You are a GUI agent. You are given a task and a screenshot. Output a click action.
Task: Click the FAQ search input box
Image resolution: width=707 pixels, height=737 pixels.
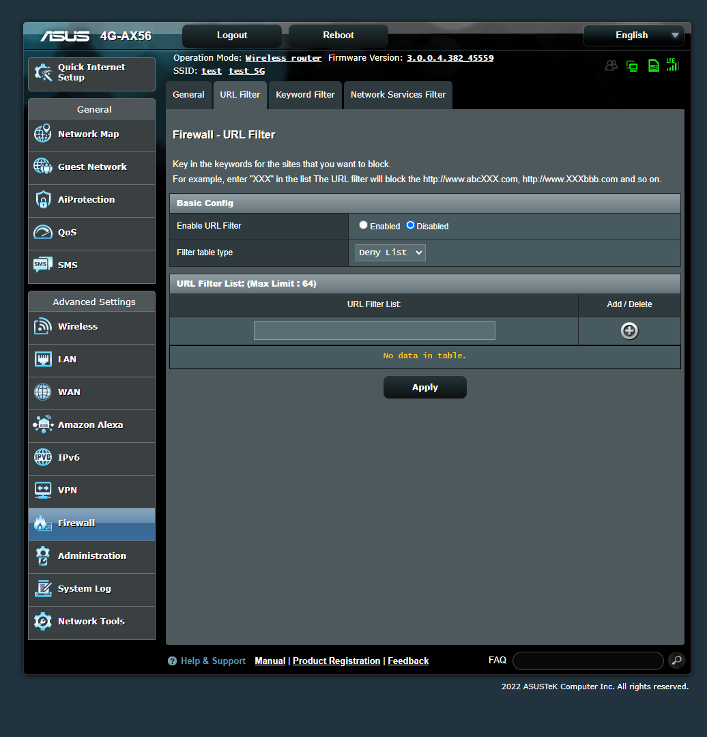click(588, 661)
